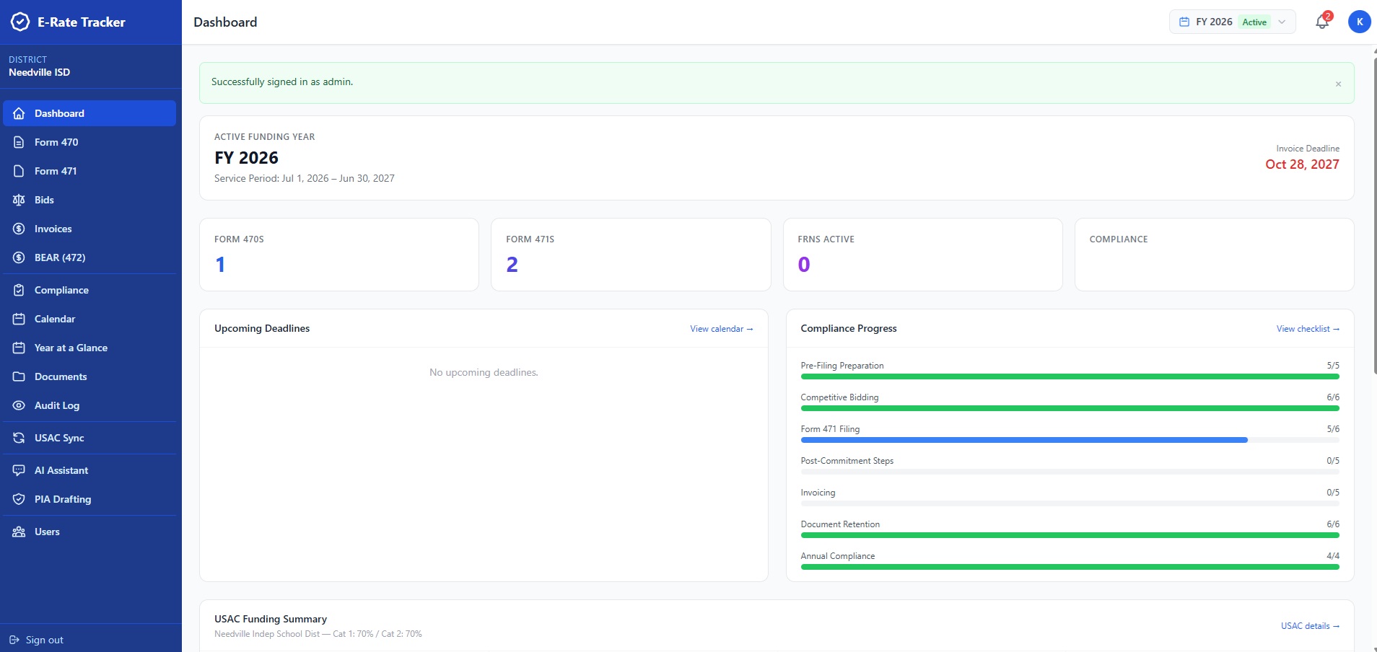Select the Bids scale icon in sidebar
This screenshot has width=1377, height=652.
coord(18,200)
